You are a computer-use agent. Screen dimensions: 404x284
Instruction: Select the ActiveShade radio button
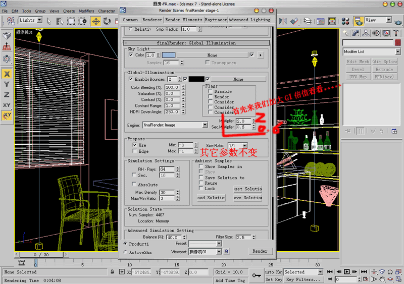(125, 252)
